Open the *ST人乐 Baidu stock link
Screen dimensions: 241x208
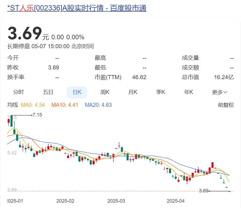77,8
